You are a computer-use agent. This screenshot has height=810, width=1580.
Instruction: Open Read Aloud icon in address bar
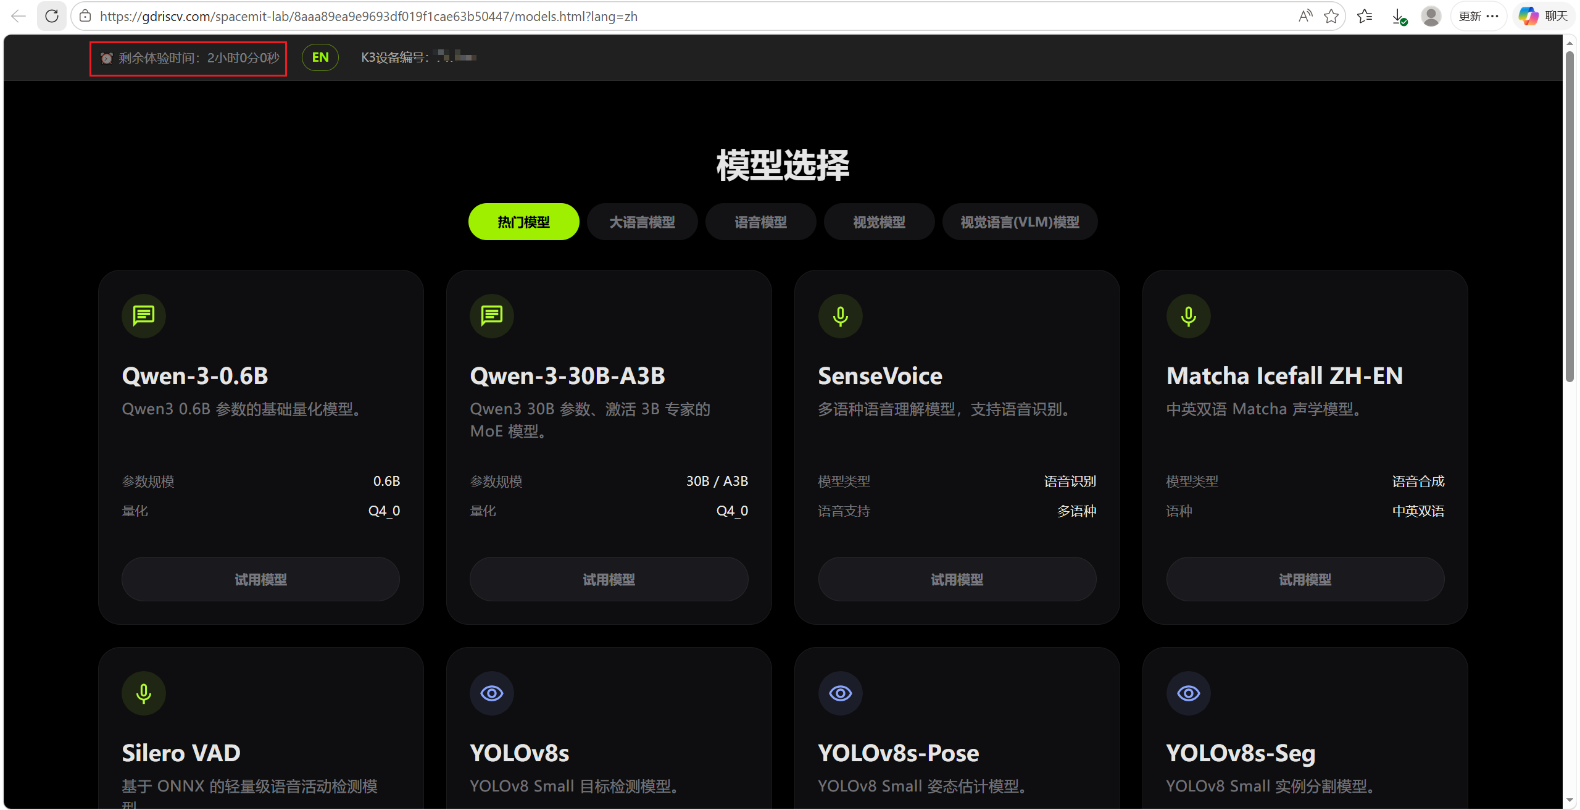1305,16
